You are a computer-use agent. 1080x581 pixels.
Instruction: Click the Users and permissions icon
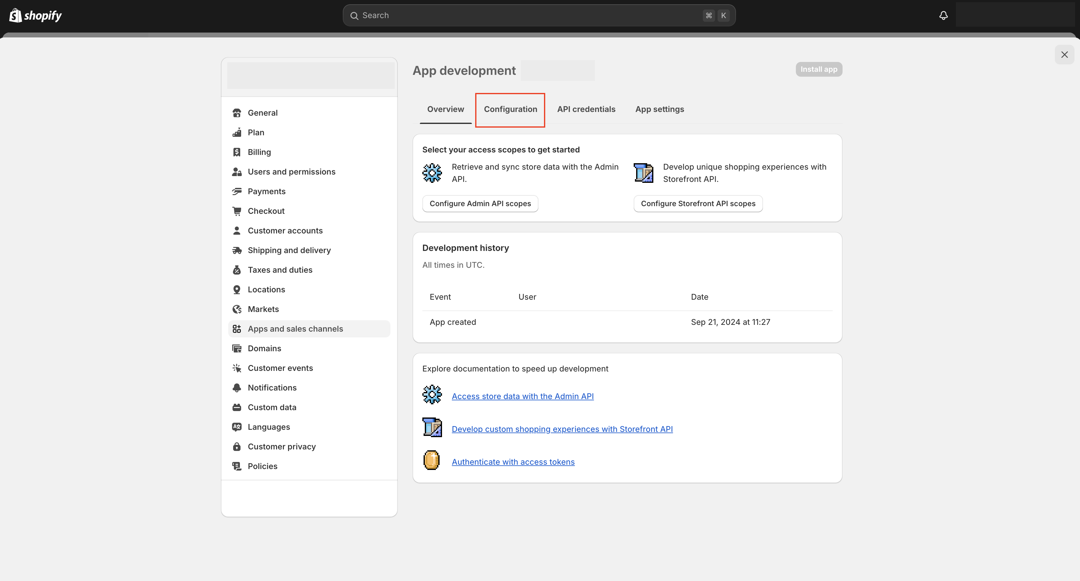tap(237, 172)
